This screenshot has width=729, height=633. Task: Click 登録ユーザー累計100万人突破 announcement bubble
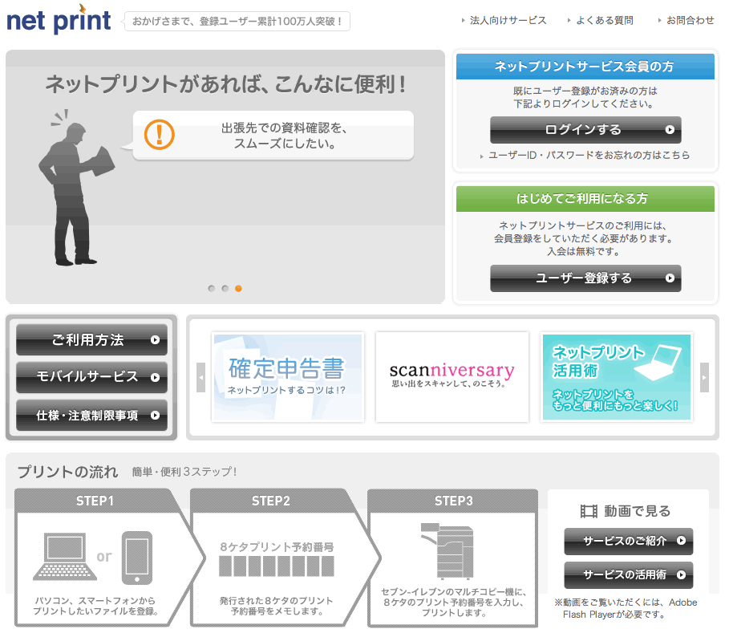pos(237,22)
